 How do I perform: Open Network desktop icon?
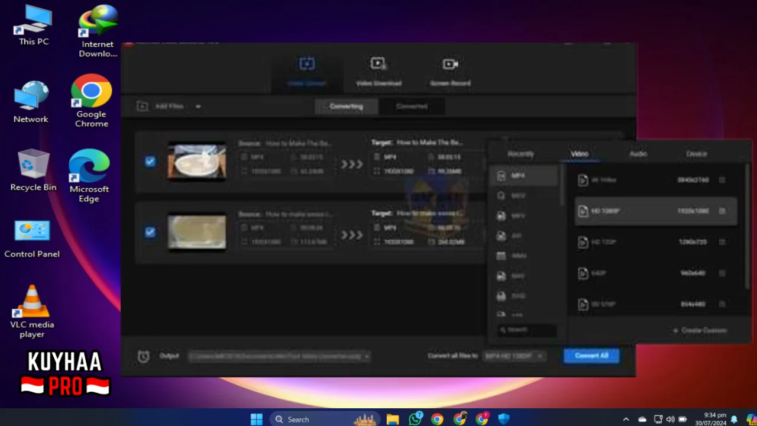point(31,102)
